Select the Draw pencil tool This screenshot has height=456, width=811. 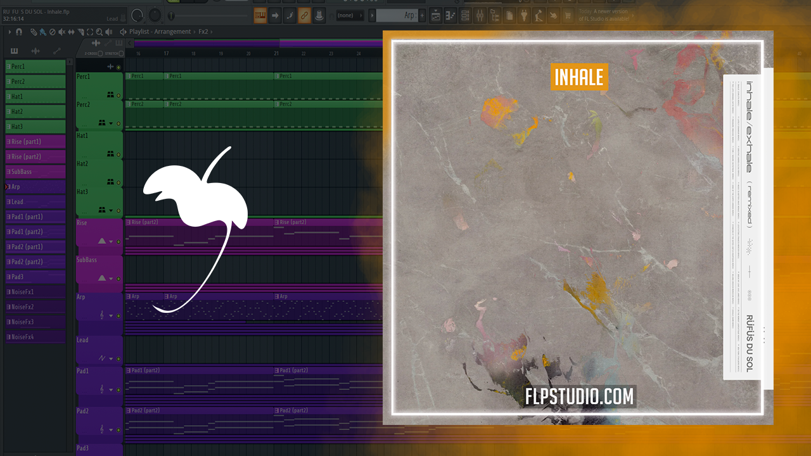(x=35, y=32)
